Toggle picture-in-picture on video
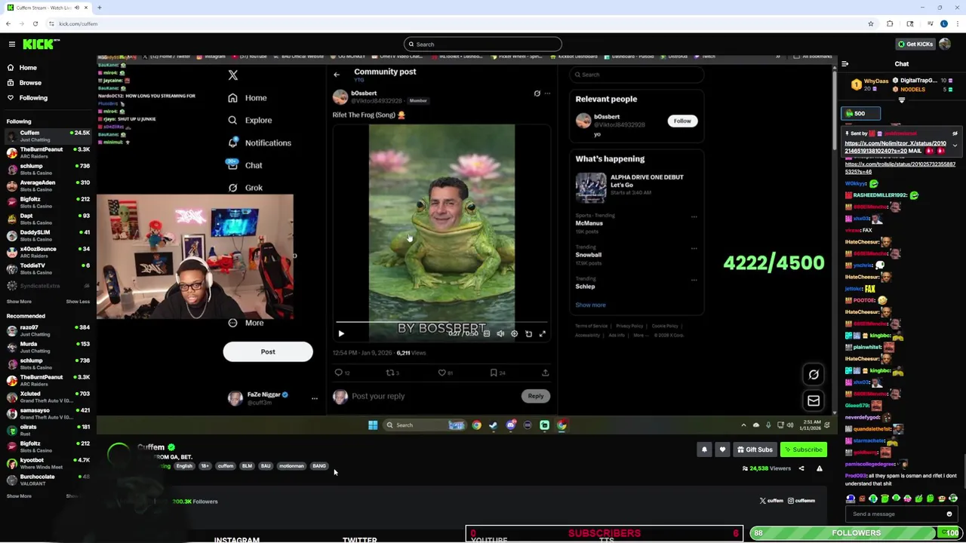Screen dimensions: 966x543 [528, 333]
